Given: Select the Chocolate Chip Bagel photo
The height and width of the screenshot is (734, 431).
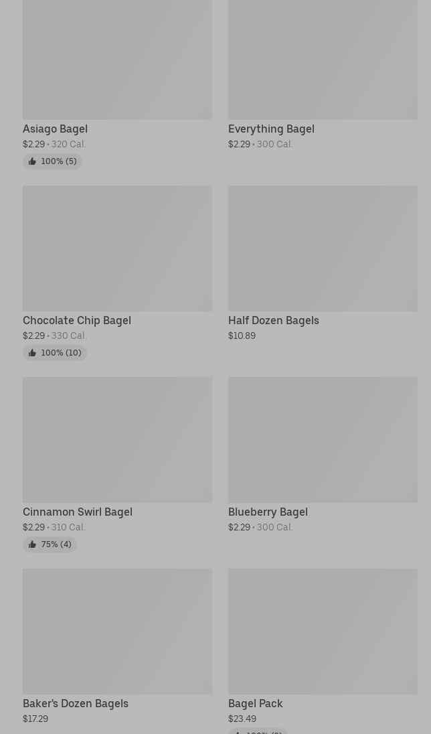Looking at the screenshot, I should coord(117,248).
